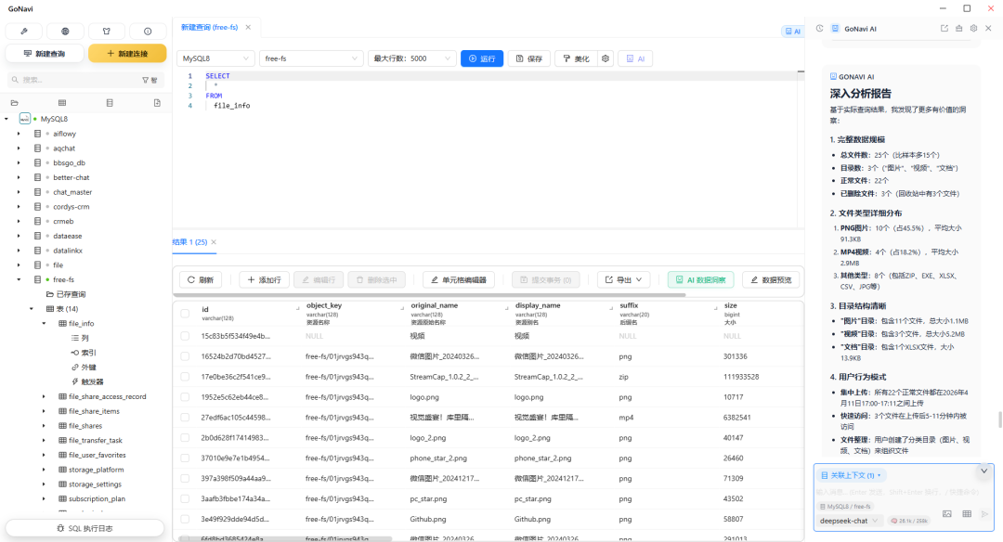
Task: Switch to the 结果 1 (25) tab
Action: click(x=192, y=242)
